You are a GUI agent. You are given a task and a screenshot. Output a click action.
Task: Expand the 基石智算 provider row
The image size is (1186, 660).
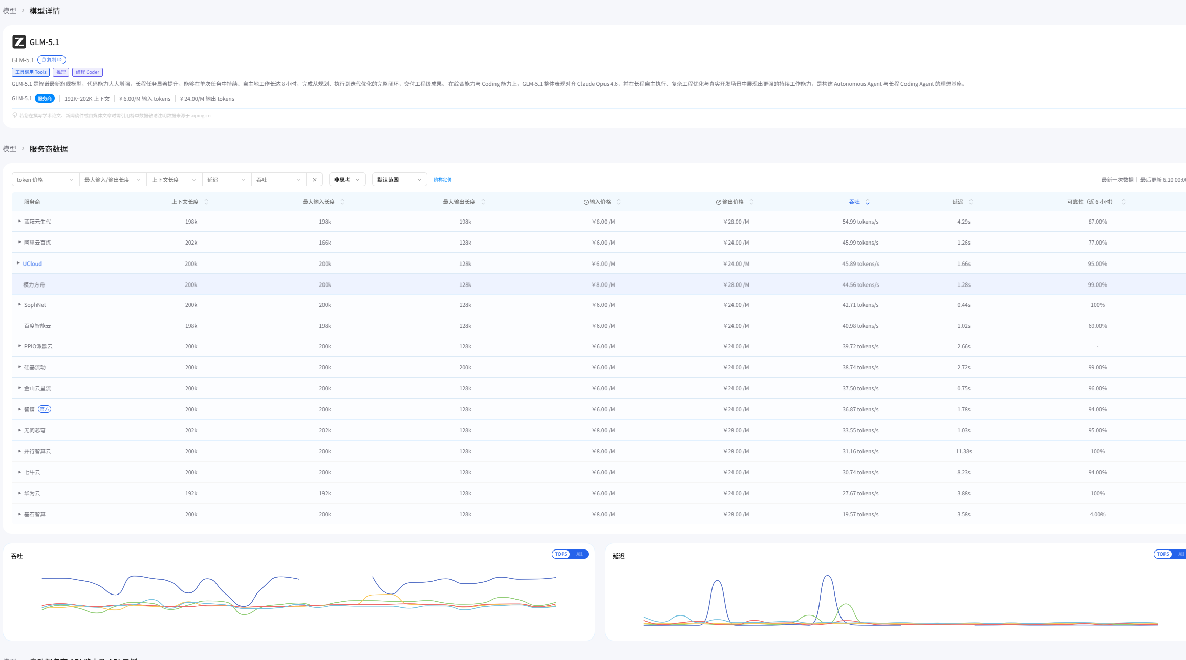coord(19,514)
